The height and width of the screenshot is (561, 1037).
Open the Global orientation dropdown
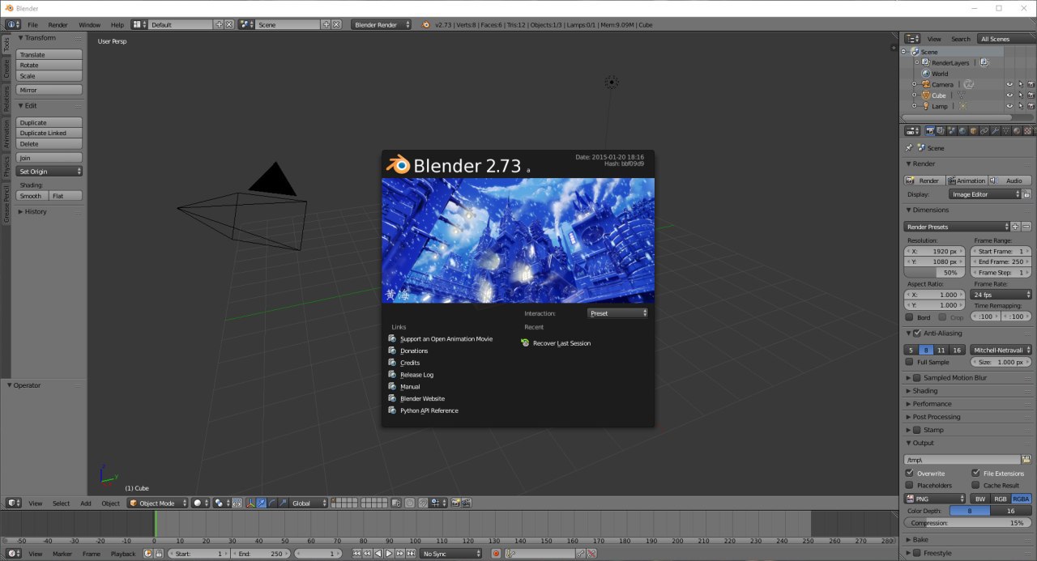[x=309, y=503]
